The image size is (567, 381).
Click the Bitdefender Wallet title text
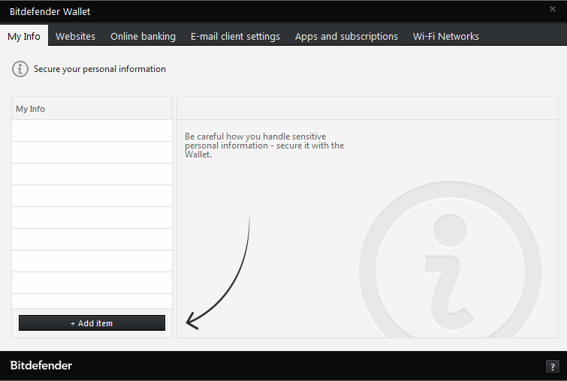(50, 11)
